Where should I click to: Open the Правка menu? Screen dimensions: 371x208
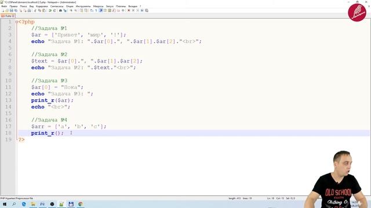coord(13,6)
